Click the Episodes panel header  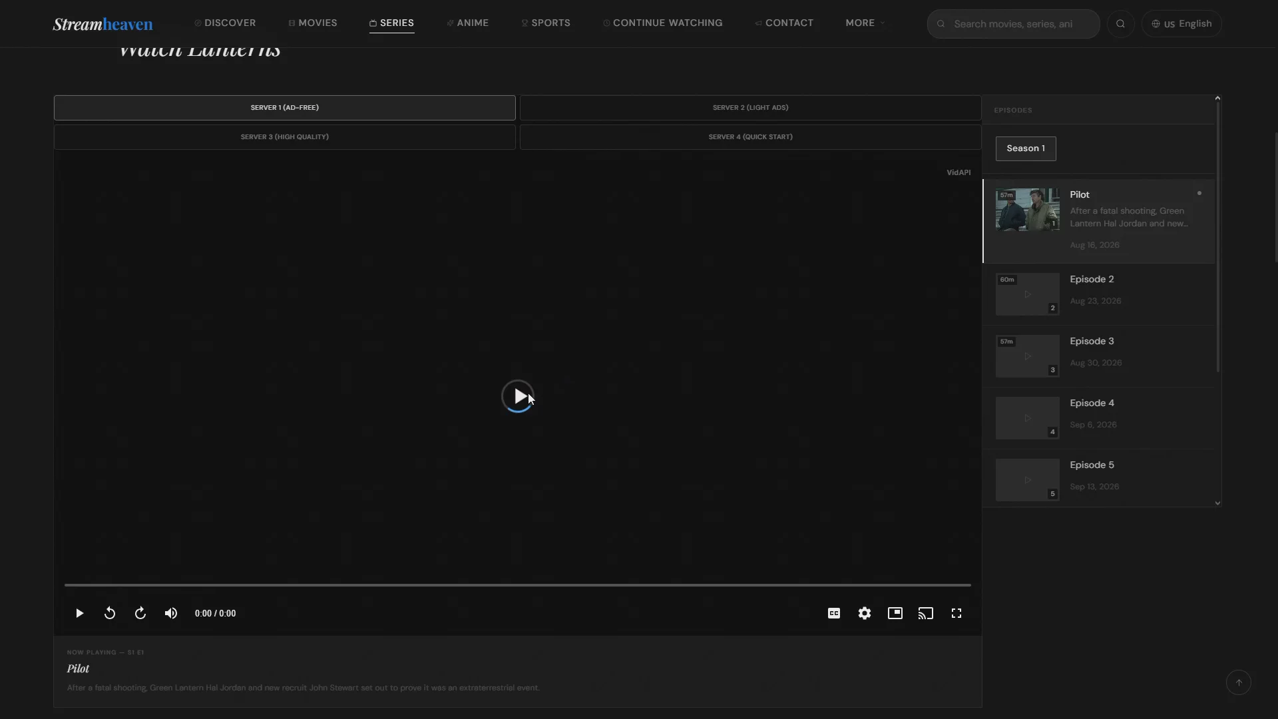[x=1013, y=111]
